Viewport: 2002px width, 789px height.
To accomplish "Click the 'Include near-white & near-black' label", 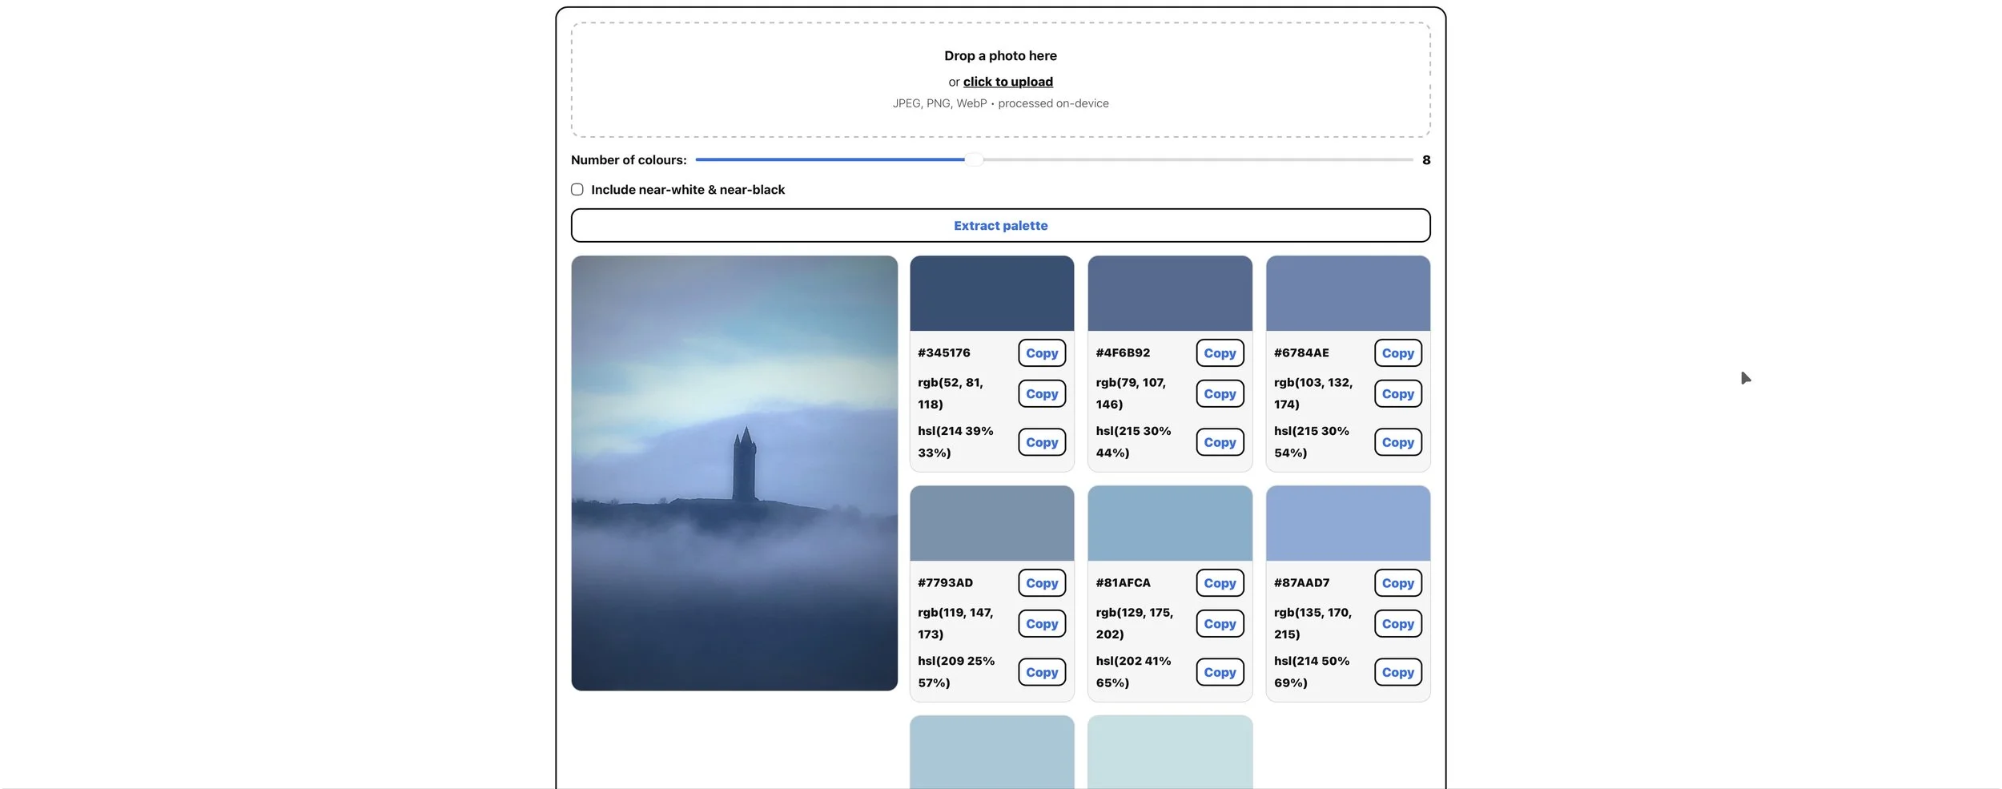I will [x=688, y=190].
